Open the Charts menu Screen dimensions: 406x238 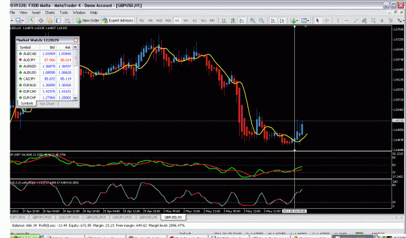coord(50,12)
